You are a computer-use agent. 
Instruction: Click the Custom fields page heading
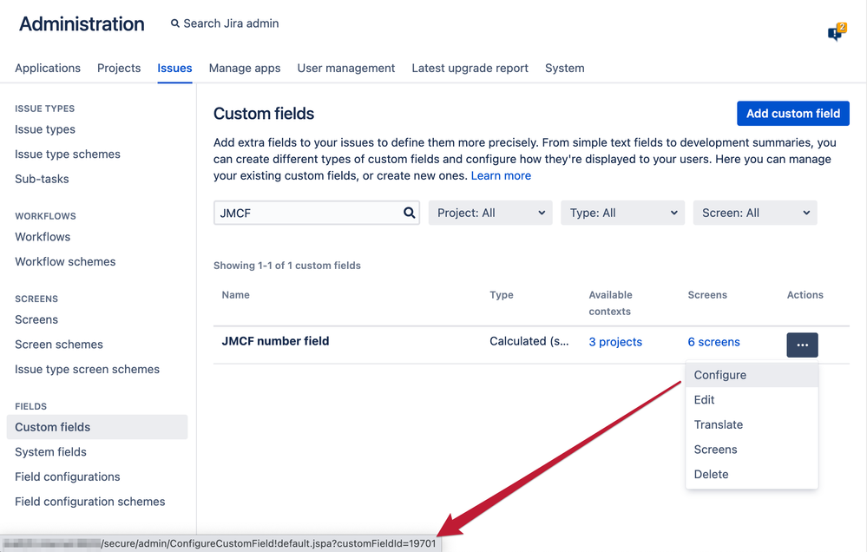(x=264, y=114)
